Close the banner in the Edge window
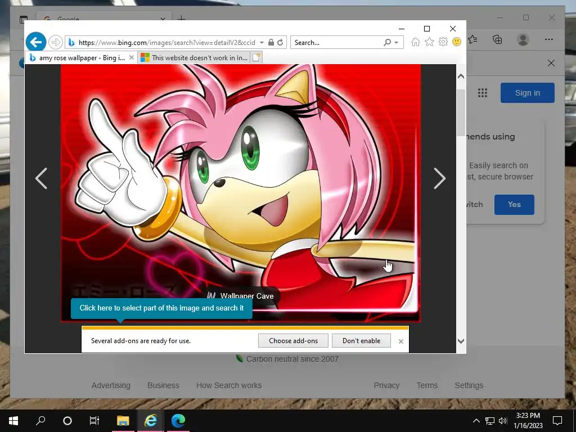576x432 pixels. pos(551,63)
